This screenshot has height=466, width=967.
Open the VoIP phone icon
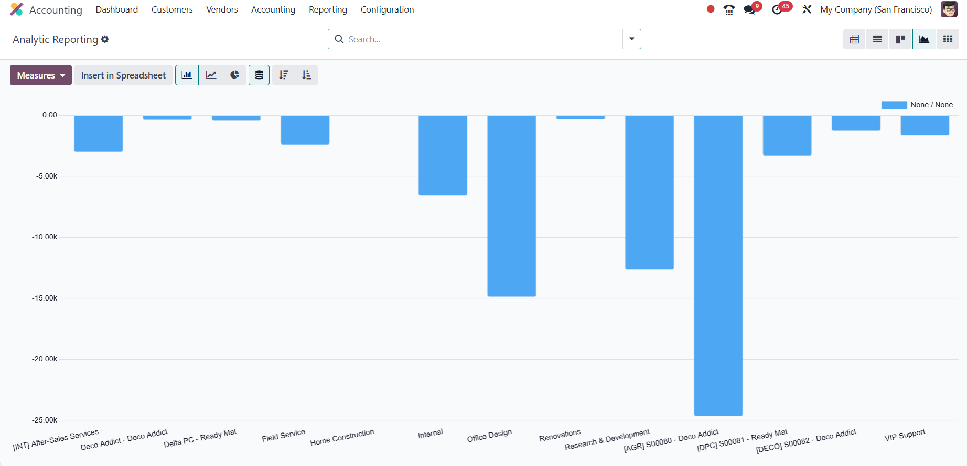pos(729,9)
